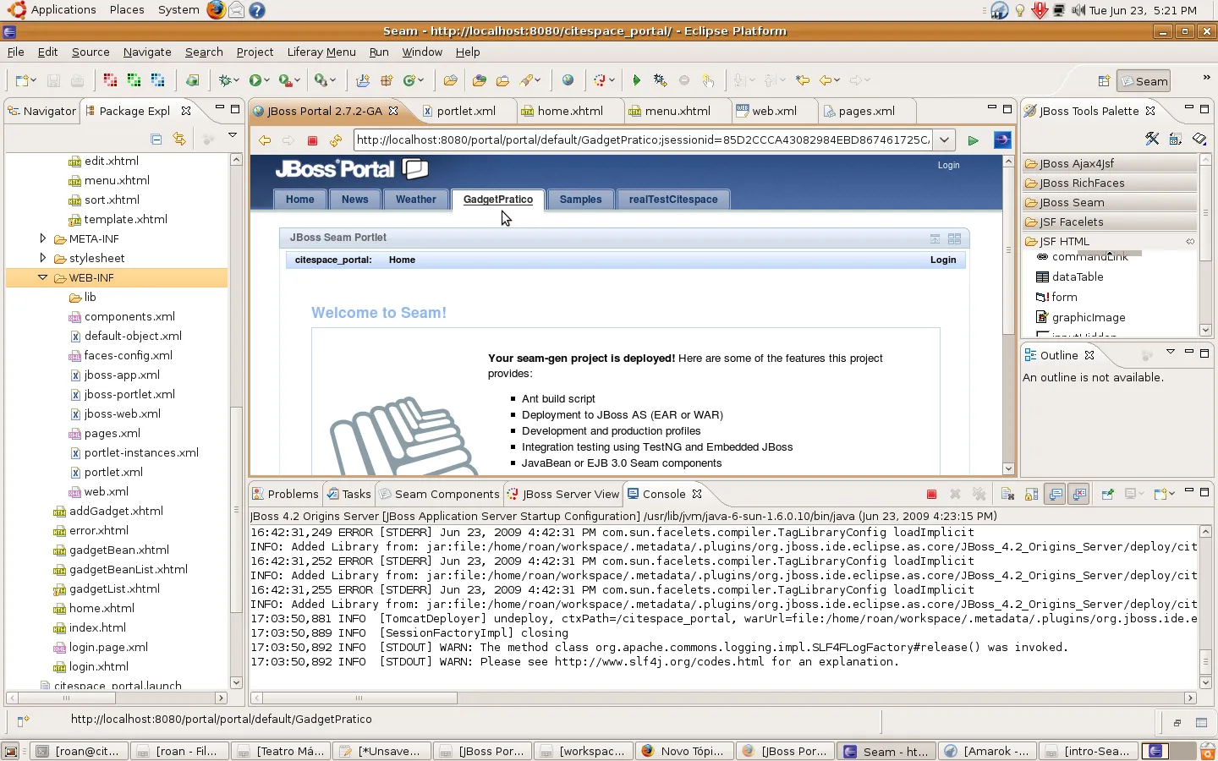Screen dimensions: 1218x761
Task: Open the URL history dropdown
Action: (x=944, y=140)
